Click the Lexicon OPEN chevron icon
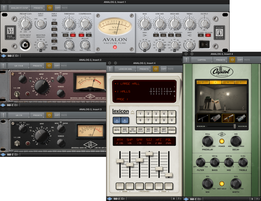 pos(133,112)
